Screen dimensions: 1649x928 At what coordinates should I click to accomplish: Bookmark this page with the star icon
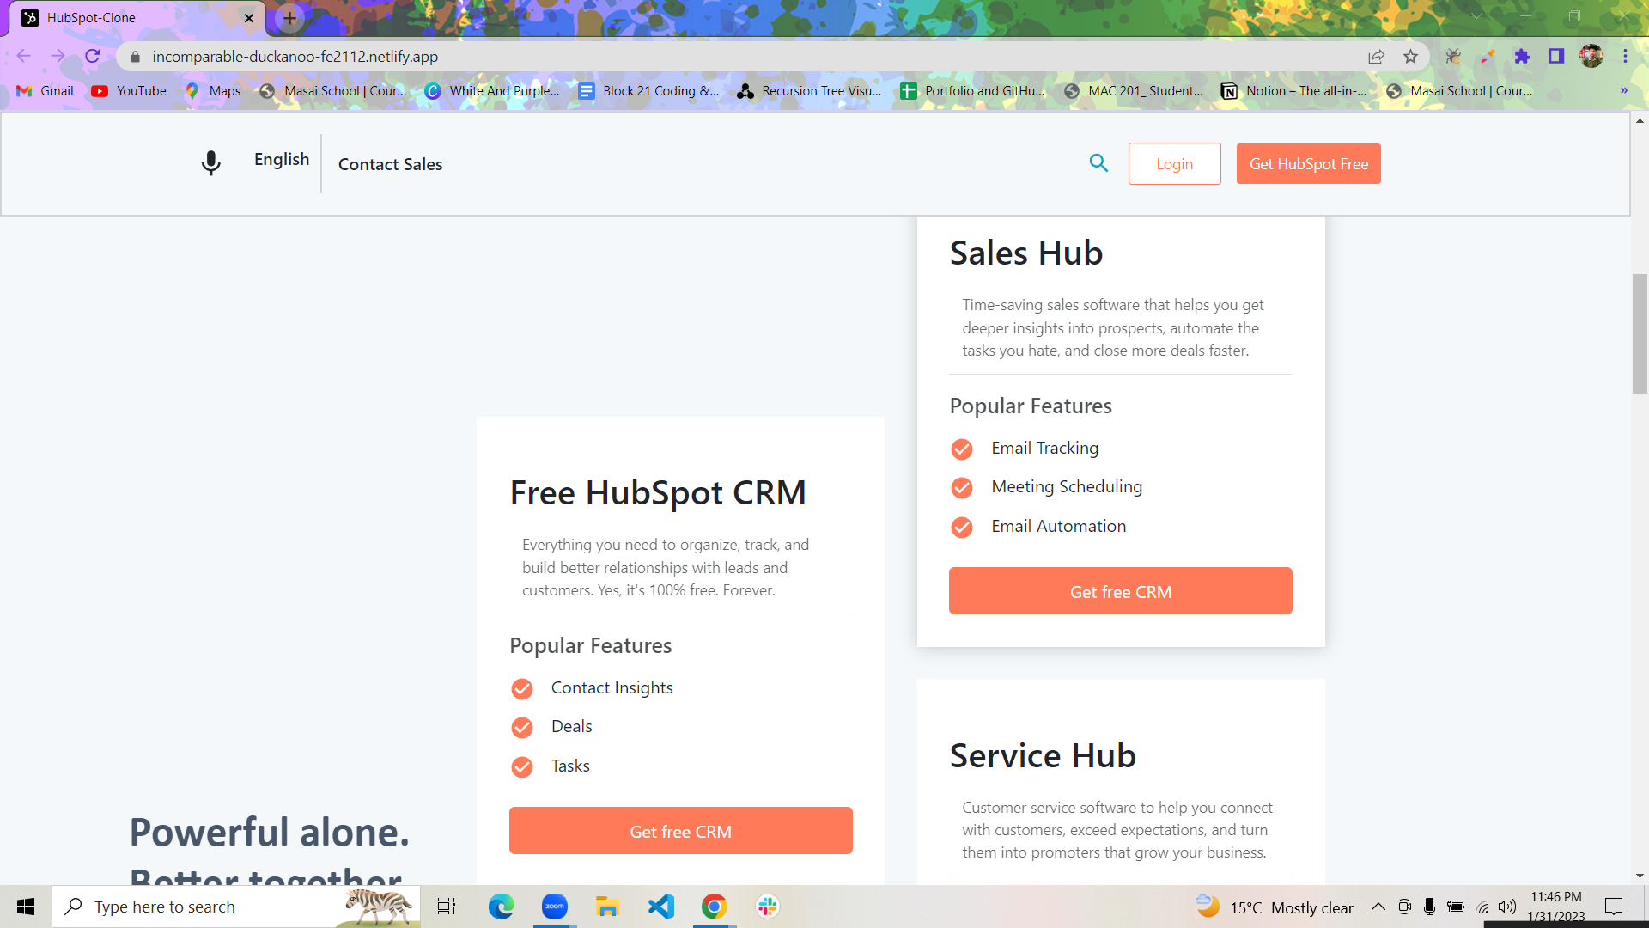tap(1410, 57)
